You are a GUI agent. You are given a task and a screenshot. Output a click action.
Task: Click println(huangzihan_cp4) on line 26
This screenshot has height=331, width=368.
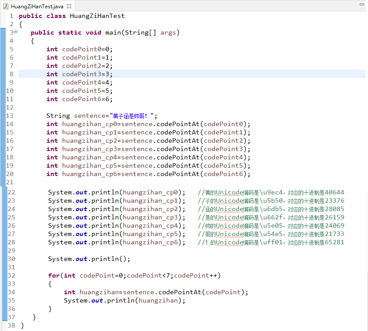click(117, 225)
